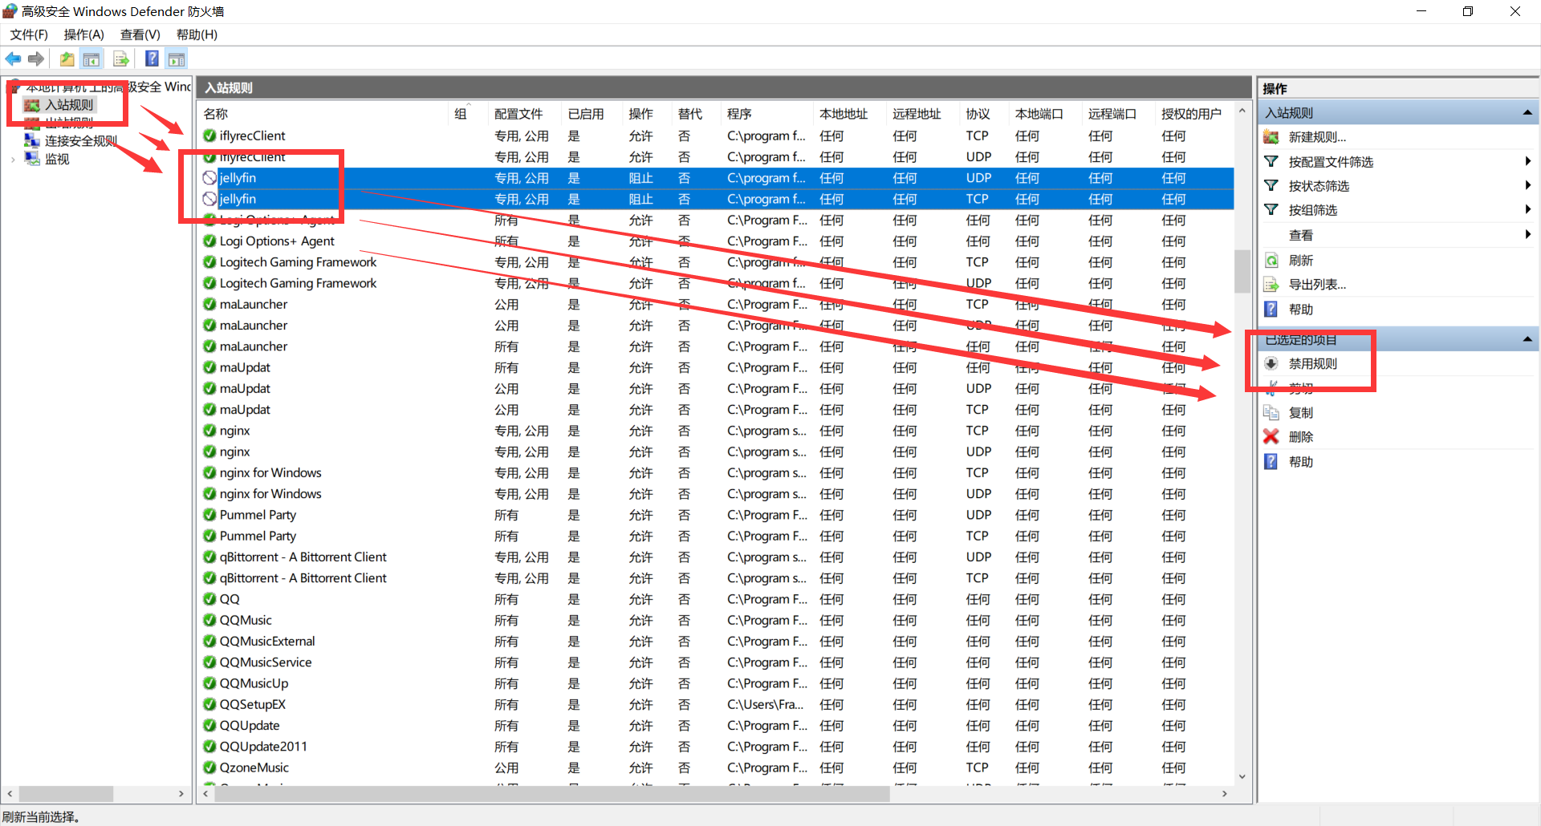Viewport: 1541px width, 826px height.
Task: Click 导出列表... in the actions pane
Action: [1316, 285]
